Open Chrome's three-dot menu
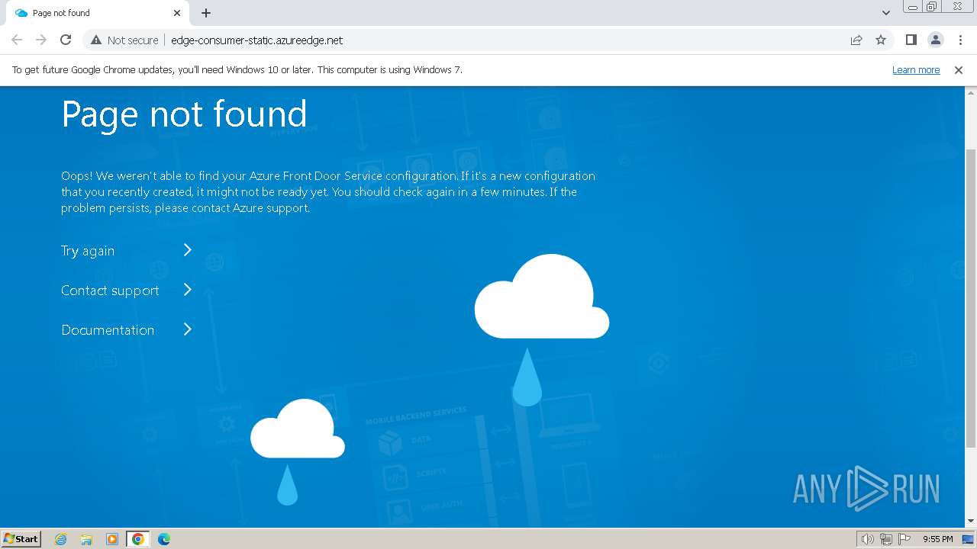This screenshot has width=977, height=549. click(960, 40)
